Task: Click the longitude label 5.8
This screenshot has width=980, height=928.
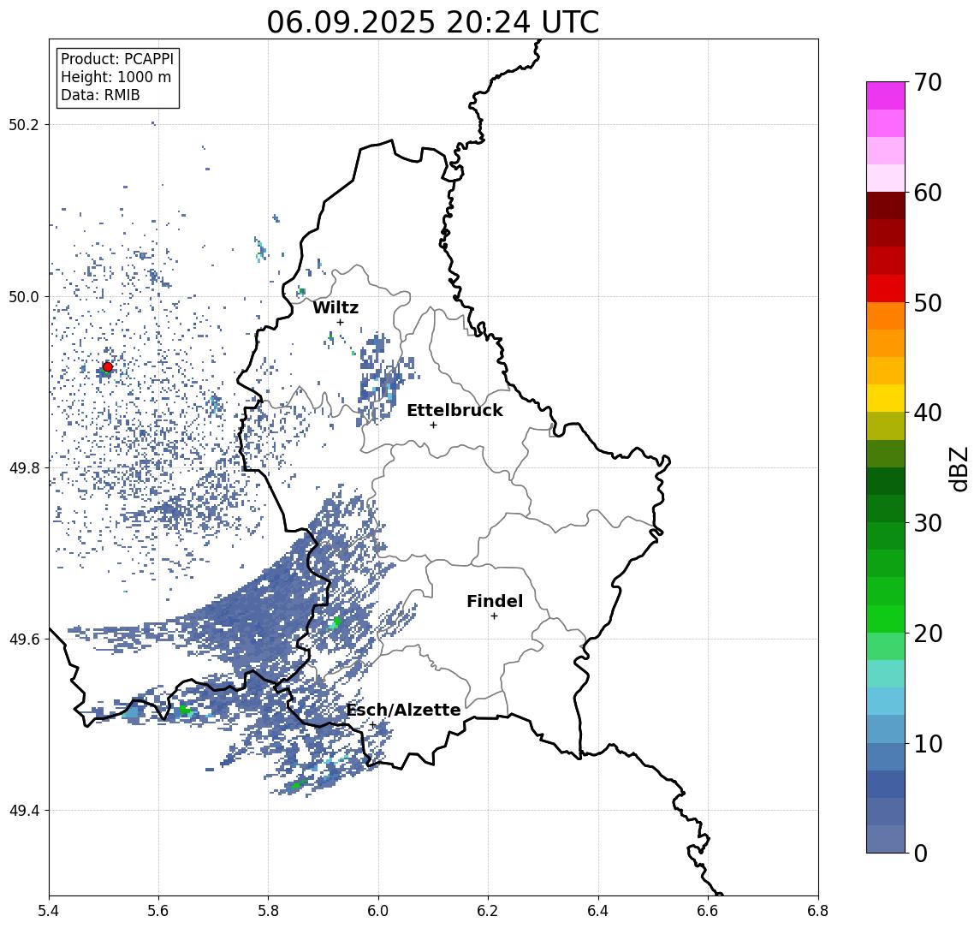Action: 268,911
